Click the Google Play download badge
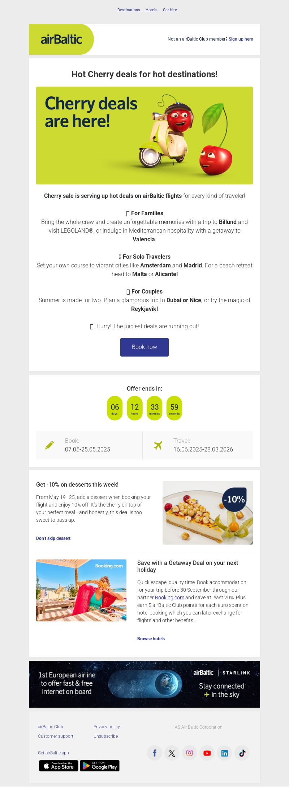Screen dimensions: 289x787 [x=100, y=766]
